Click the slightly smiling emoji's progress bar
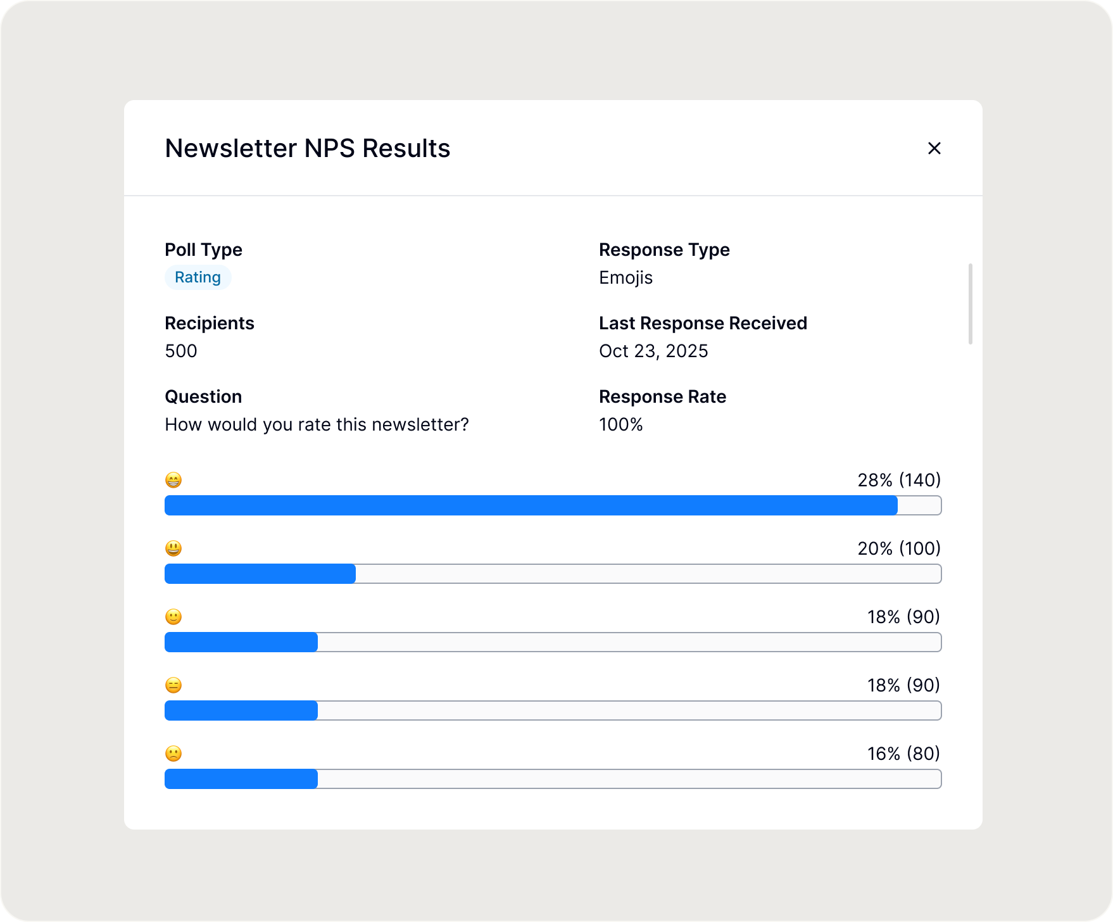Screen dimensions: 1113x922 552,642
